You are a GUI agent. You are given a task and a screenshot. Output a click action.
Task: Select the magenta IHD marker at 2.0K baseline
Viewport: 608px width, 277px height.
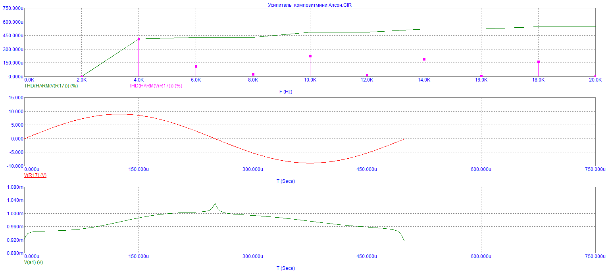[x=82, y=76]
